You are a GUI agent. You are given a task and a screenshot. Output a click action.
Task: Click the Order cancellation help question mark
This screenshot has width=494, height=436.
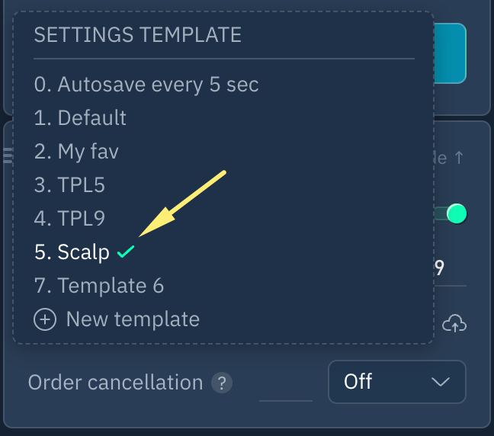(x=222, y=383)
